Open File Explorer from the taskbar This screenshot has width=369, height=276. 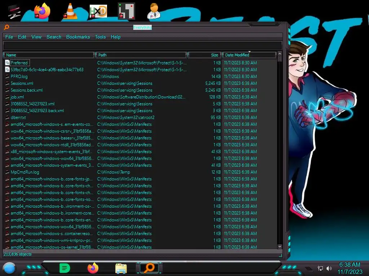pos(121,268)
